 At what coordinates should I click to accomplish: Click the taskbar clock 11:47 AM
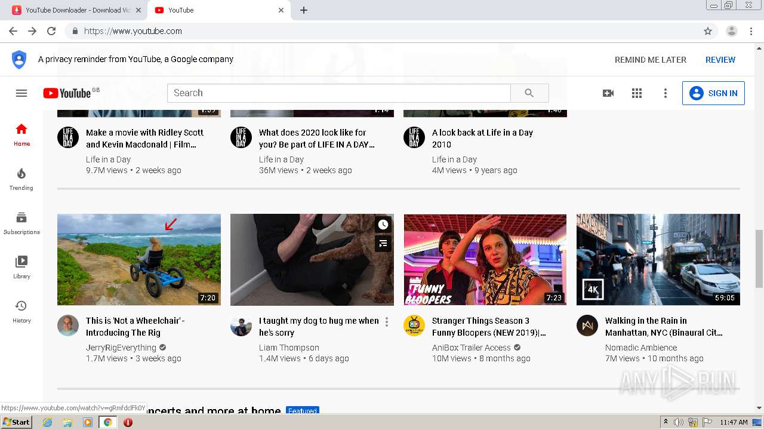pos(734,422)
